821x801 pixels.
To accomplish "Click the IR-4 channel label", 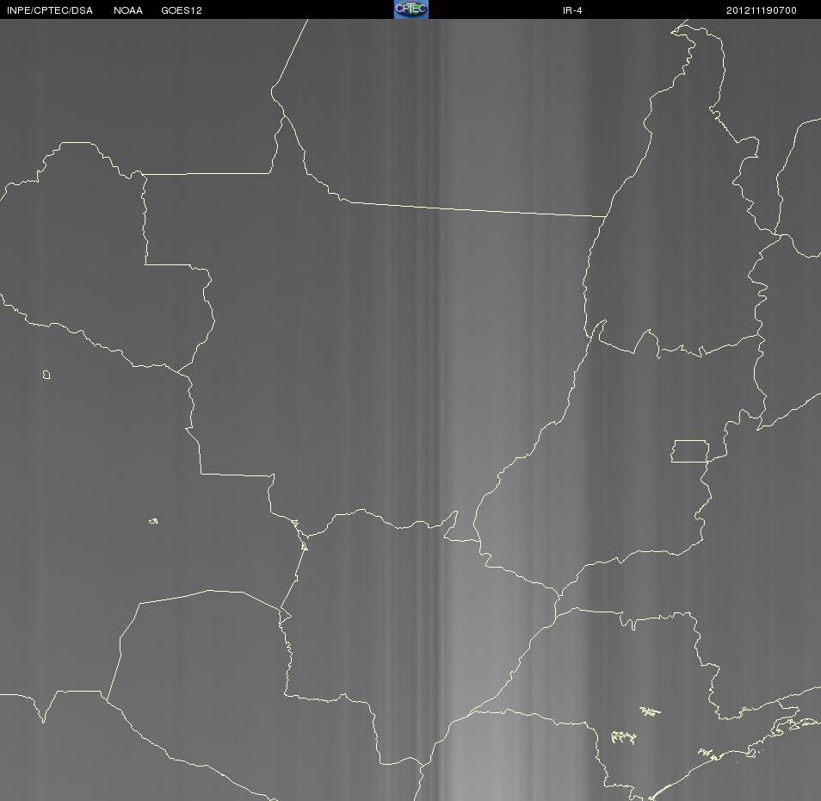I will point(572,10).
